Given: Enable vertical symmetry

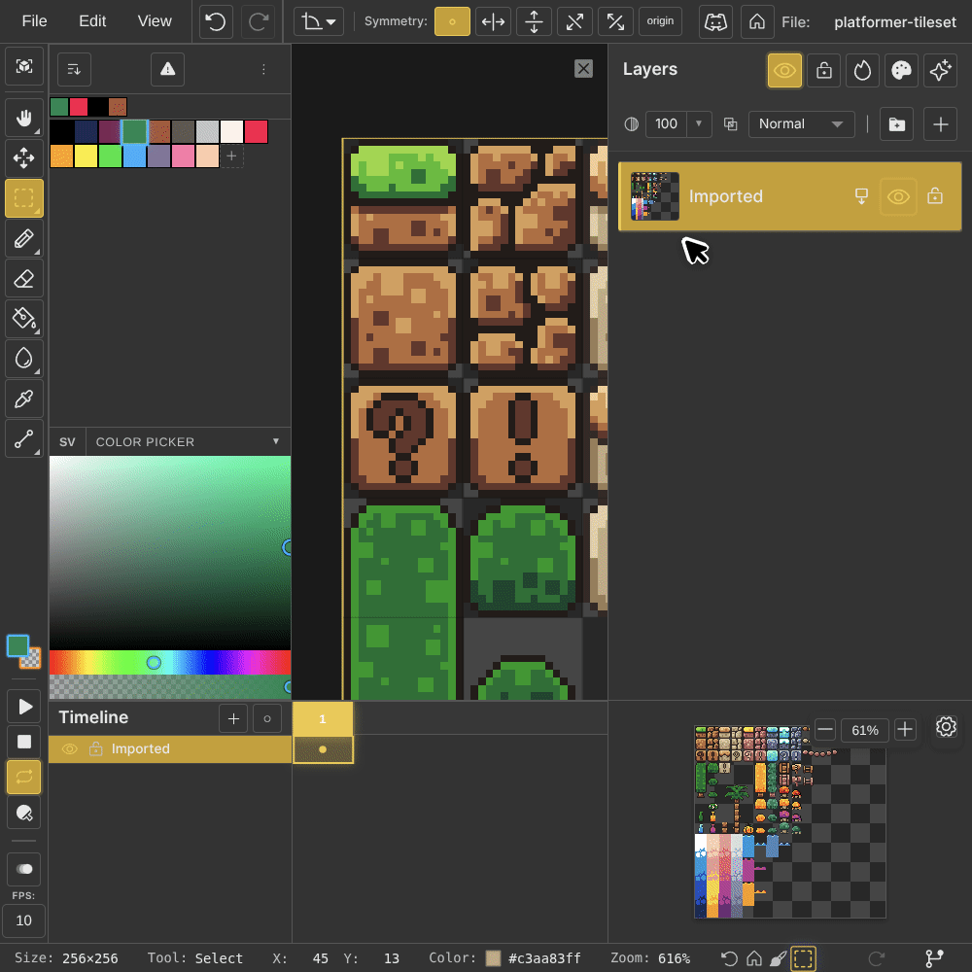Looking at the screenshot, I should [534, 21].
